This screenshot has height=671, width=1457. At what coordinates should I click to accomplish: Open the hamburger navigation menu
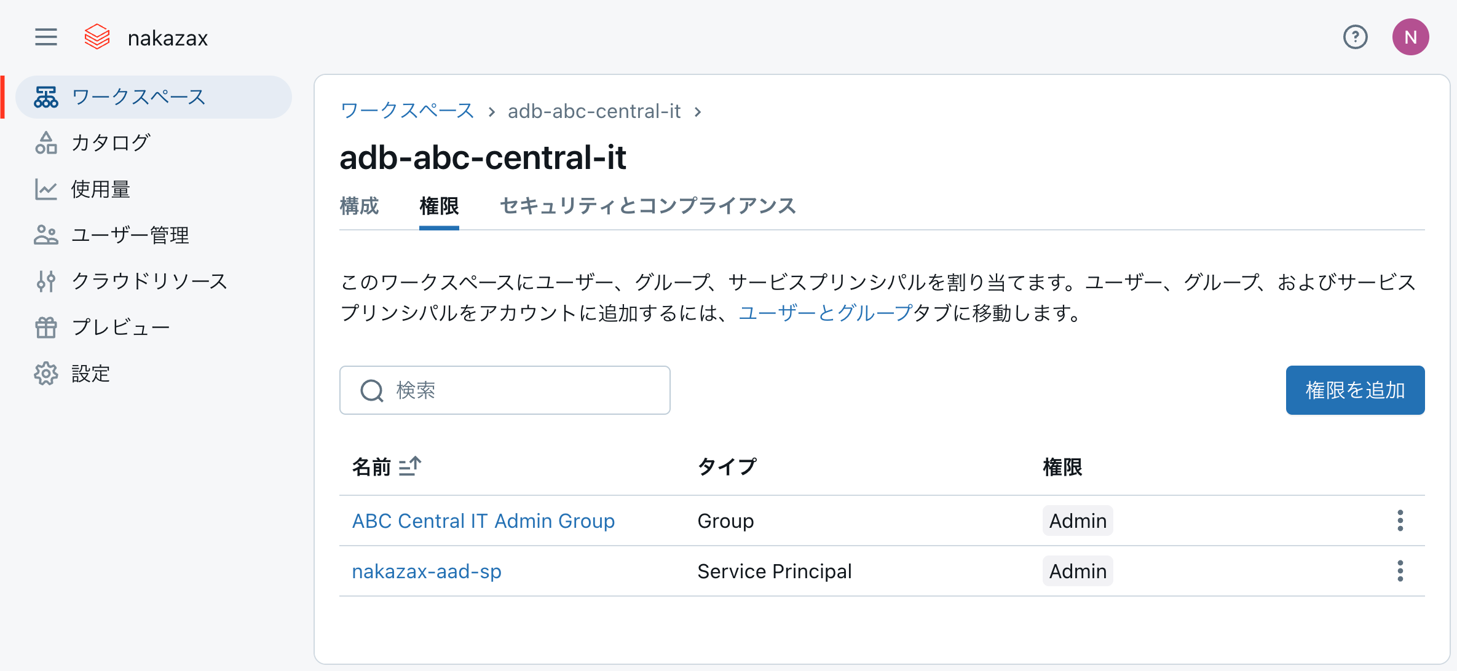point(46,37)
